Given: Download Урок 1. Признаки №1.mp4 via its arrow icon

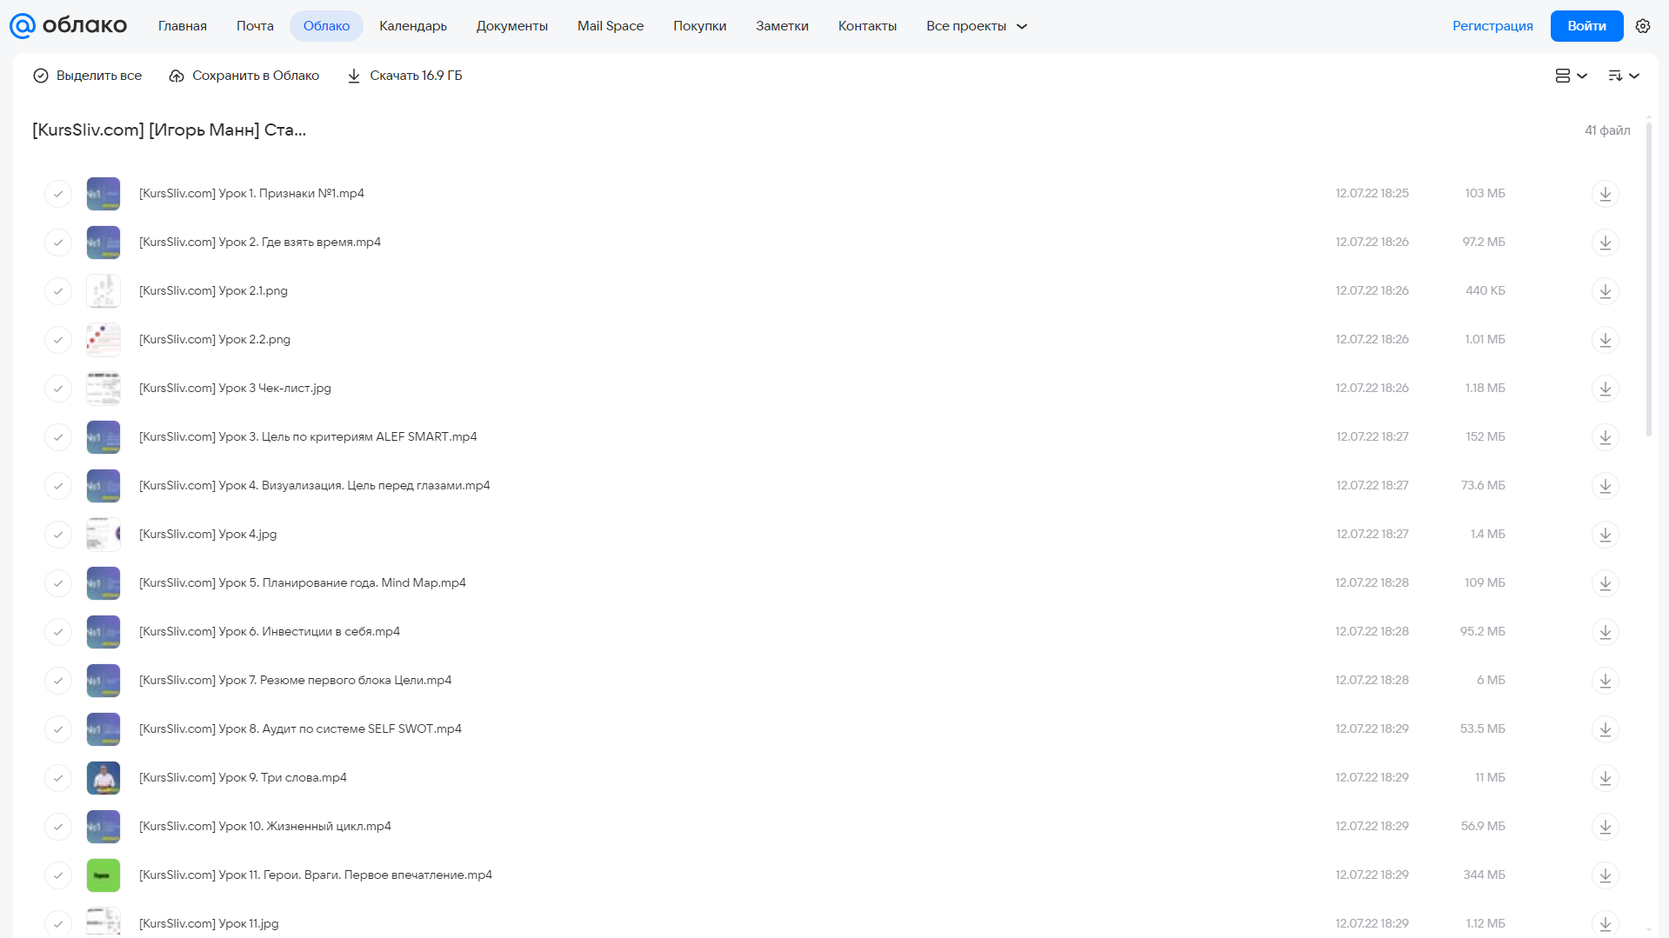Looking at the screenshot, I should coord(1605,194).
